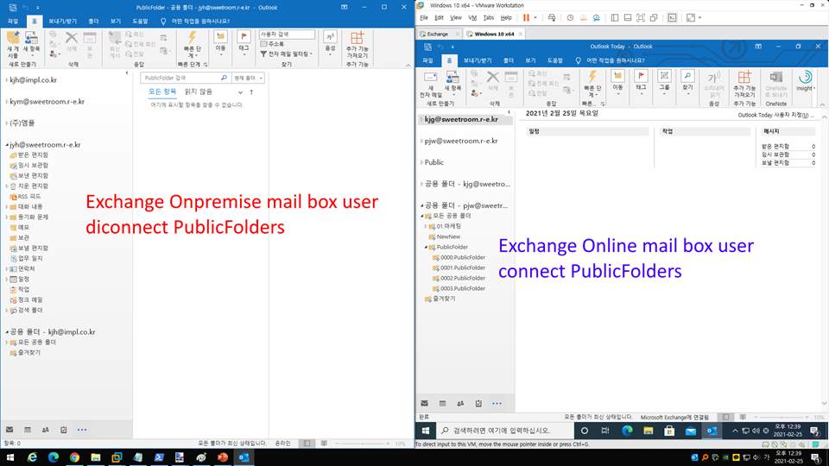
Task: Collapse ribbon arrow in VM Outlook
Action: 821,104
